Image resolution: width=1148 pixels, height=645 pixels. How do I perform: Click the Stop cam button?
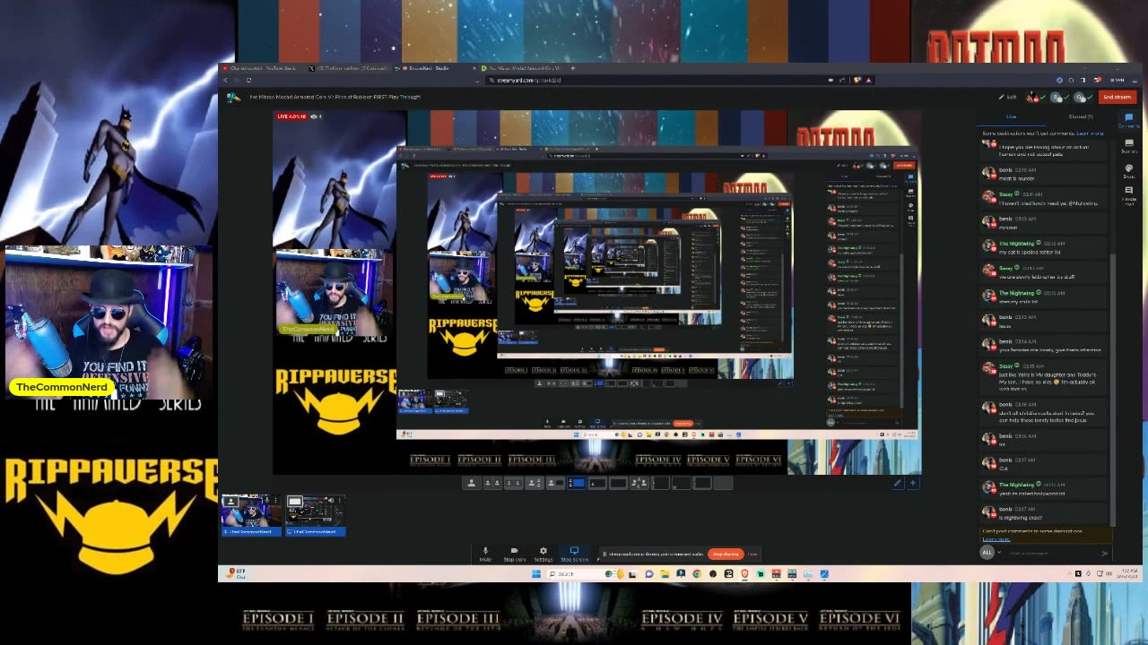(x=515, y=554)
